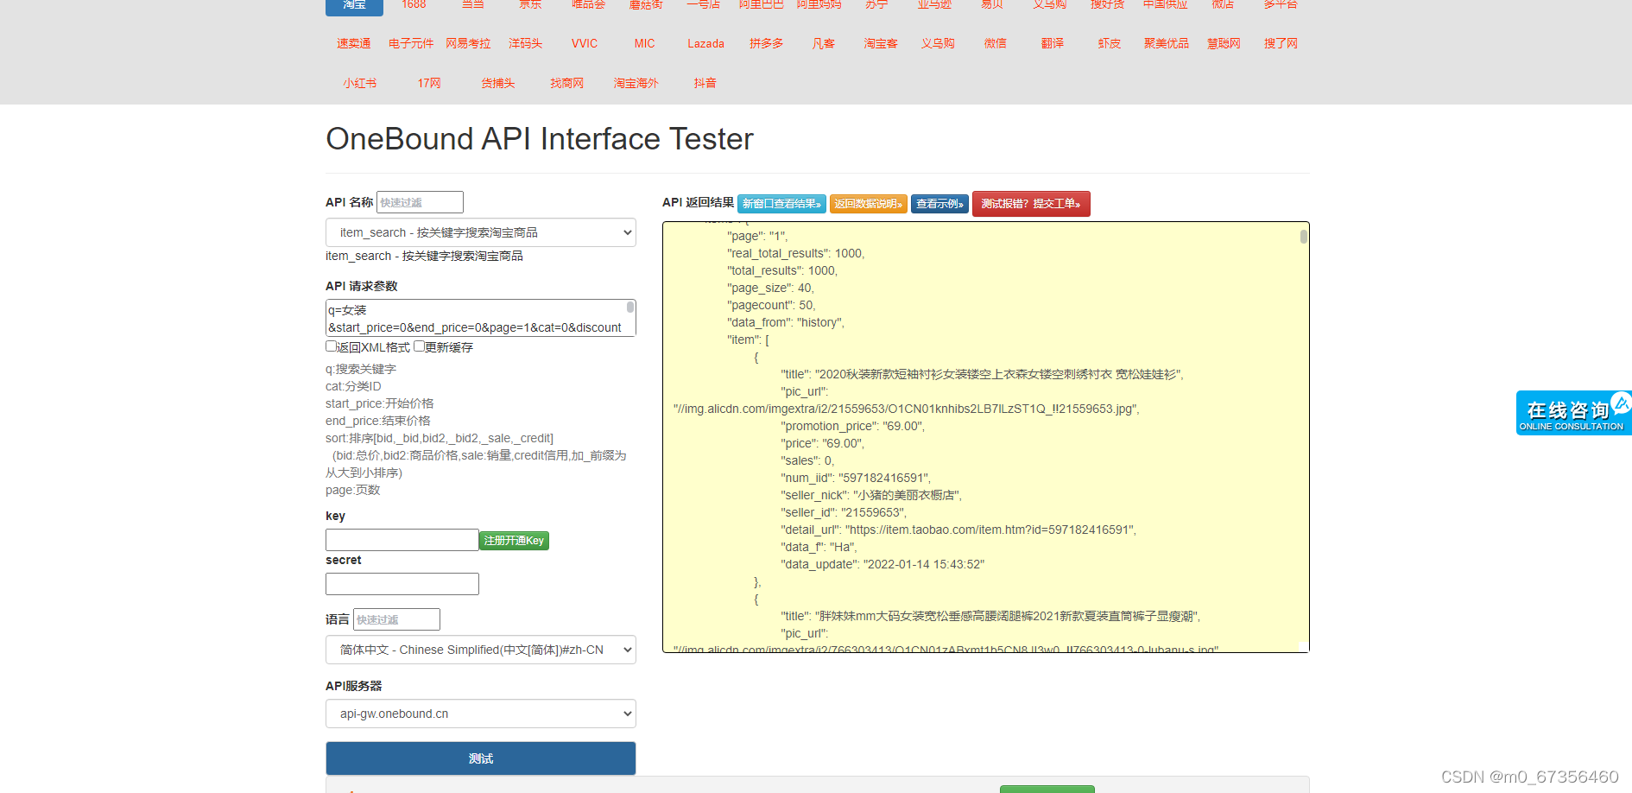The height and width of the screenshot is (793, 1632).
Task: Click the "pagecount": 50 line
Action: (x=771, y=305)
